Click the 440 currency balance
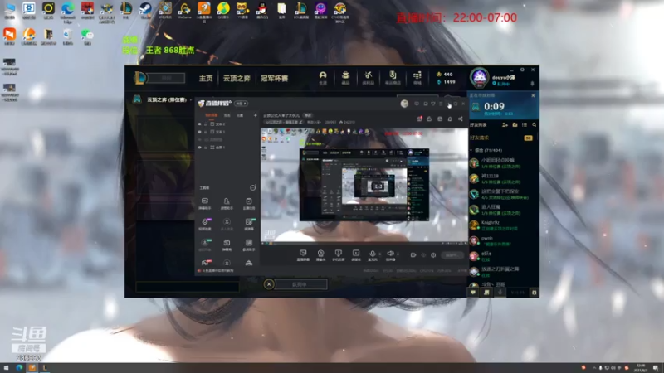 tap(445, 74)
